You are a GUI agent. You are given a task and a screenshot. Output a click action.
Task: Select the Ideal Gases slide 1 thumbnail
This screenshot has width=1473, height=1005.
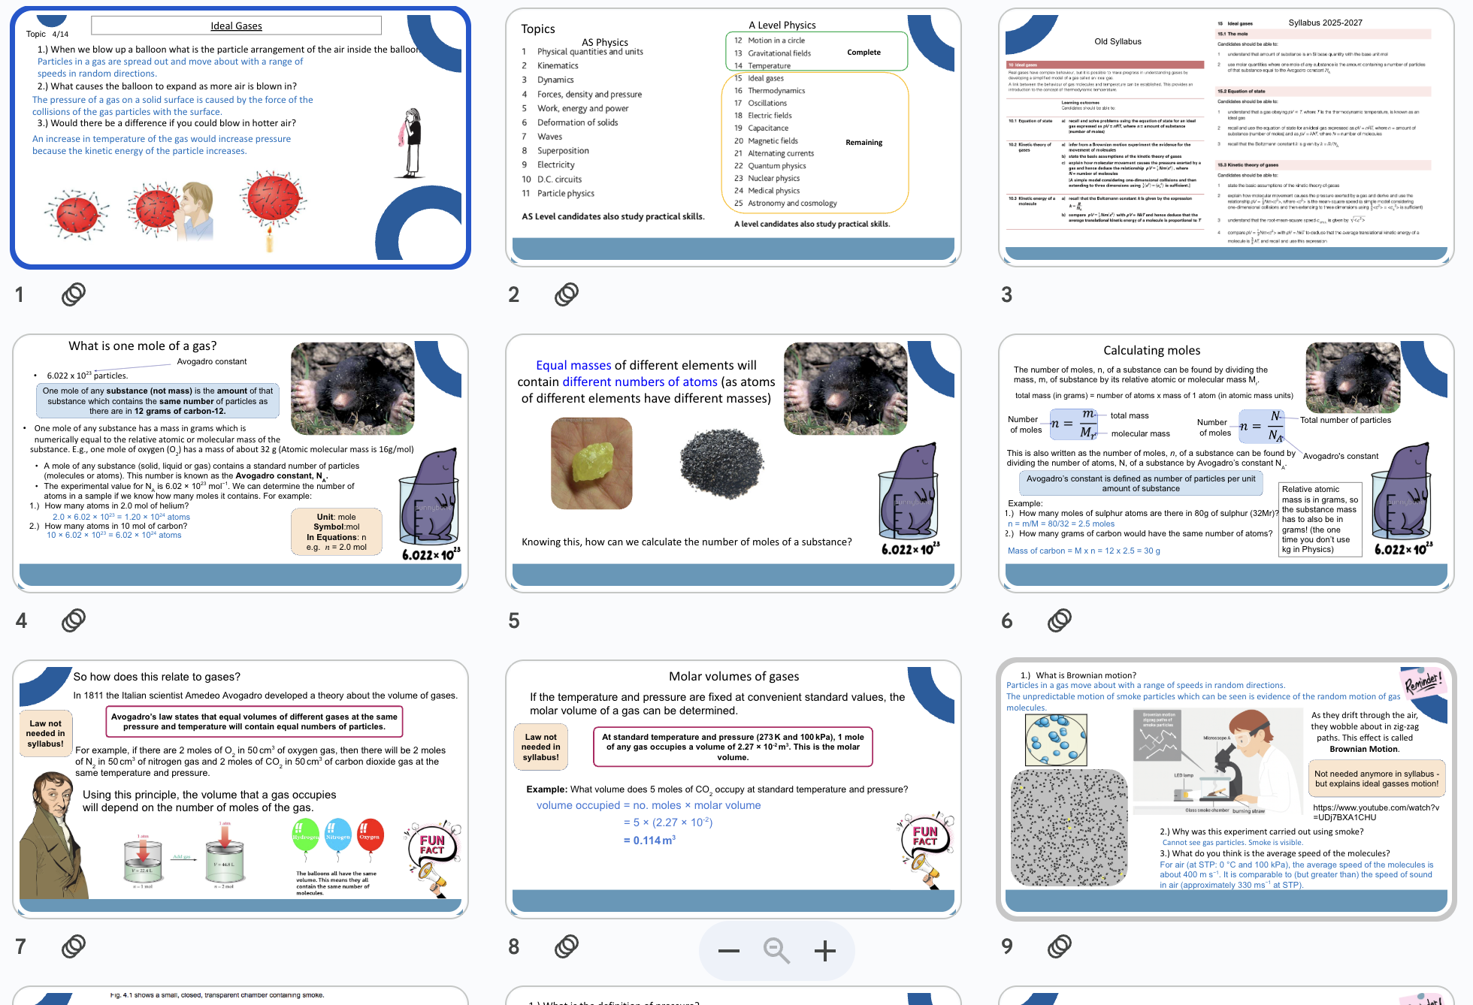pyautogui.click(x=240, y=137)
